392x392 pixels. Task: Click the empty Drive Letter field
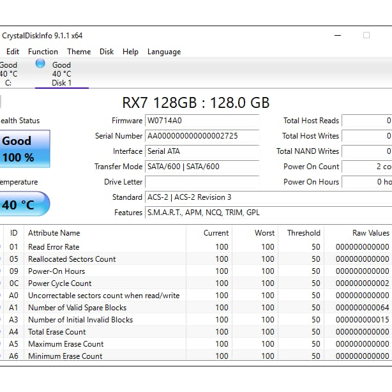click(x=202, y=182)
